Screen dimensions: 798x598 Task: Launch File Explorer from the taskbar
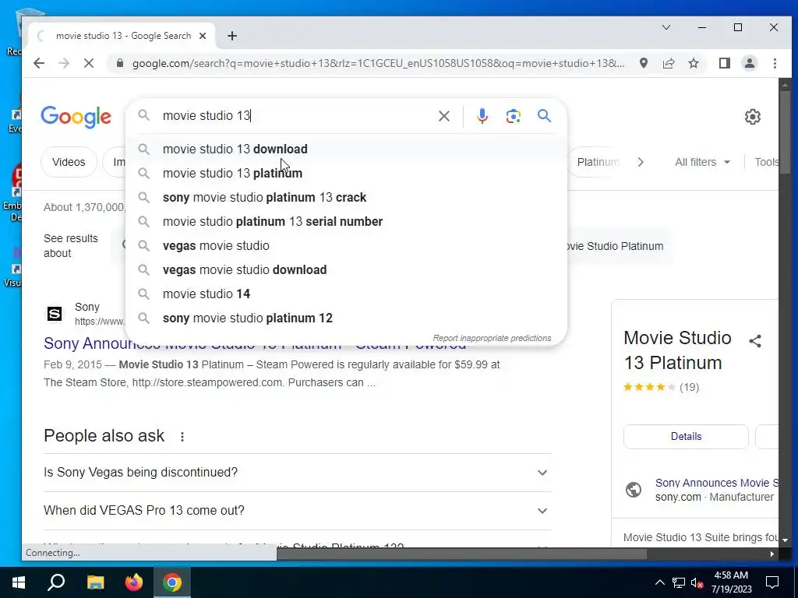95,582
